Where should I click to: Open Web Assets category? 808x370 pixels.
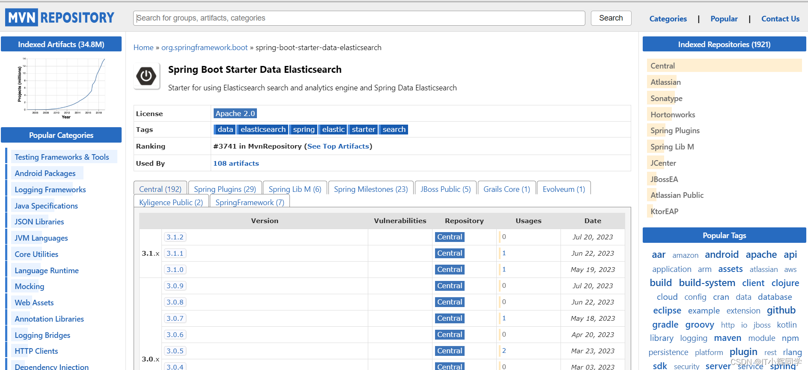(34, 303)
